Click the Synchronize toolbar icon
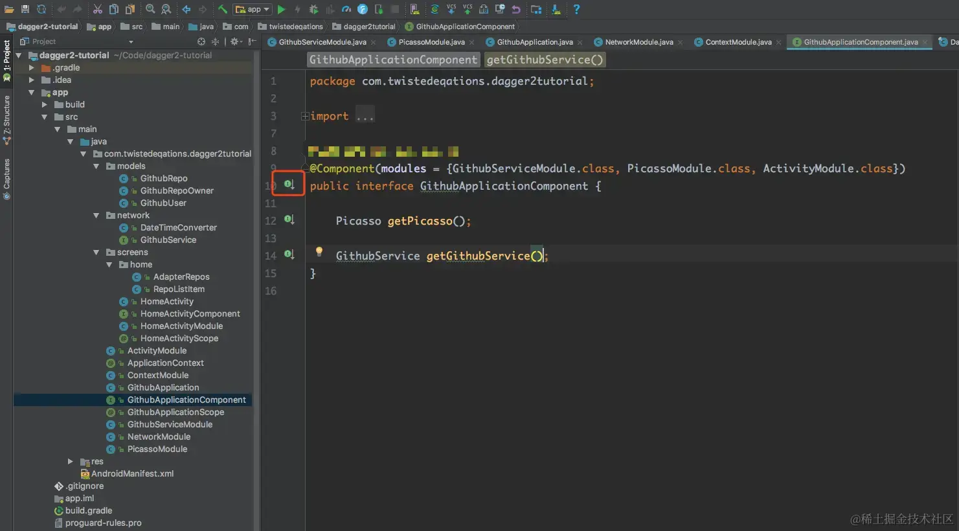Viewport: 959px width, 531px height. pos(41,9)
